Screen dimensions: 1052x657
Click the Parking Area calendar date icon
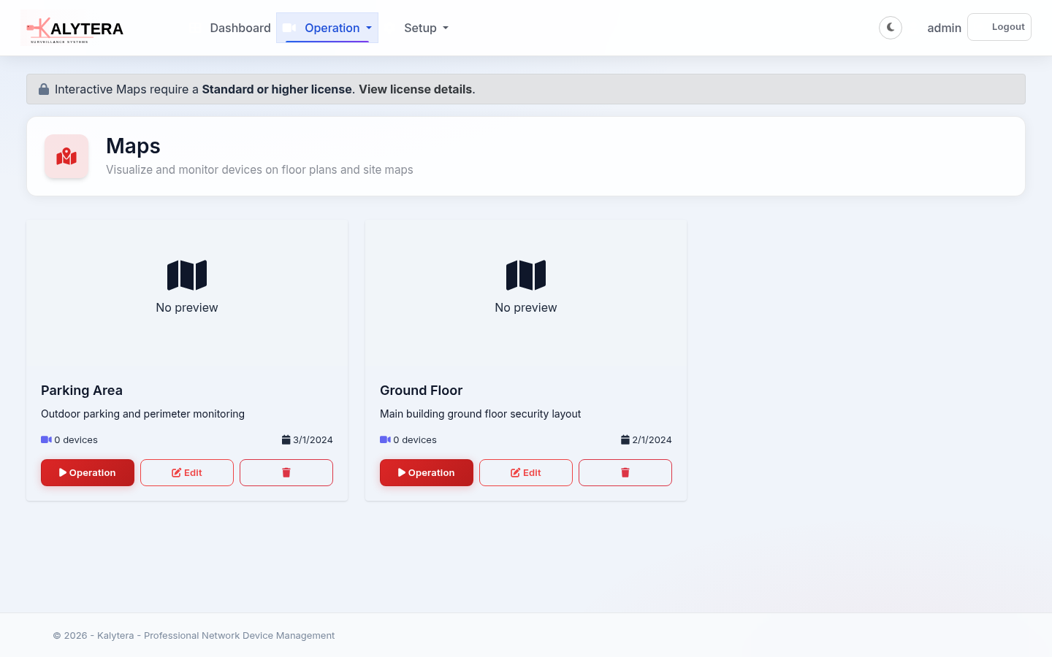(x=286, y=439)
